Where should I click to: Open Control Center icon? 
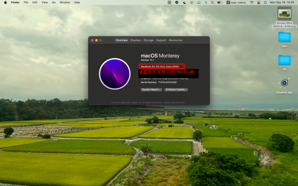coord(259,2)
